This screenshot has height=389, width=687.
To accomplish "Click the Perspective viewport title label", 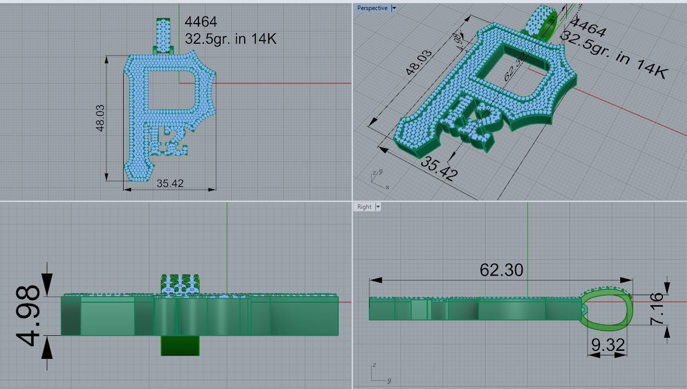I will [x=372, y=8].
